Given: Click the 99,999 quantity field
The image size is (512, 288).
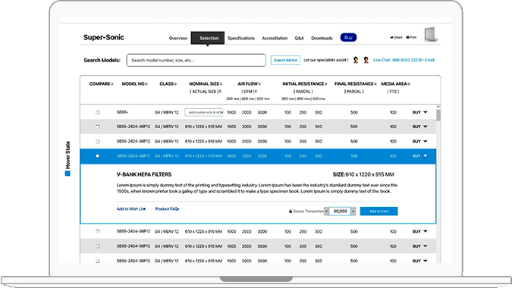Looking at the screenshot, I should [x=340, y=211].
